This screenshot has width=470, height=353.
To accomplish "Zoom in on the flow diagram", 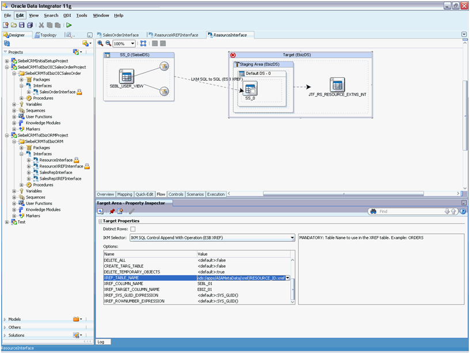I will click(100, 44).
